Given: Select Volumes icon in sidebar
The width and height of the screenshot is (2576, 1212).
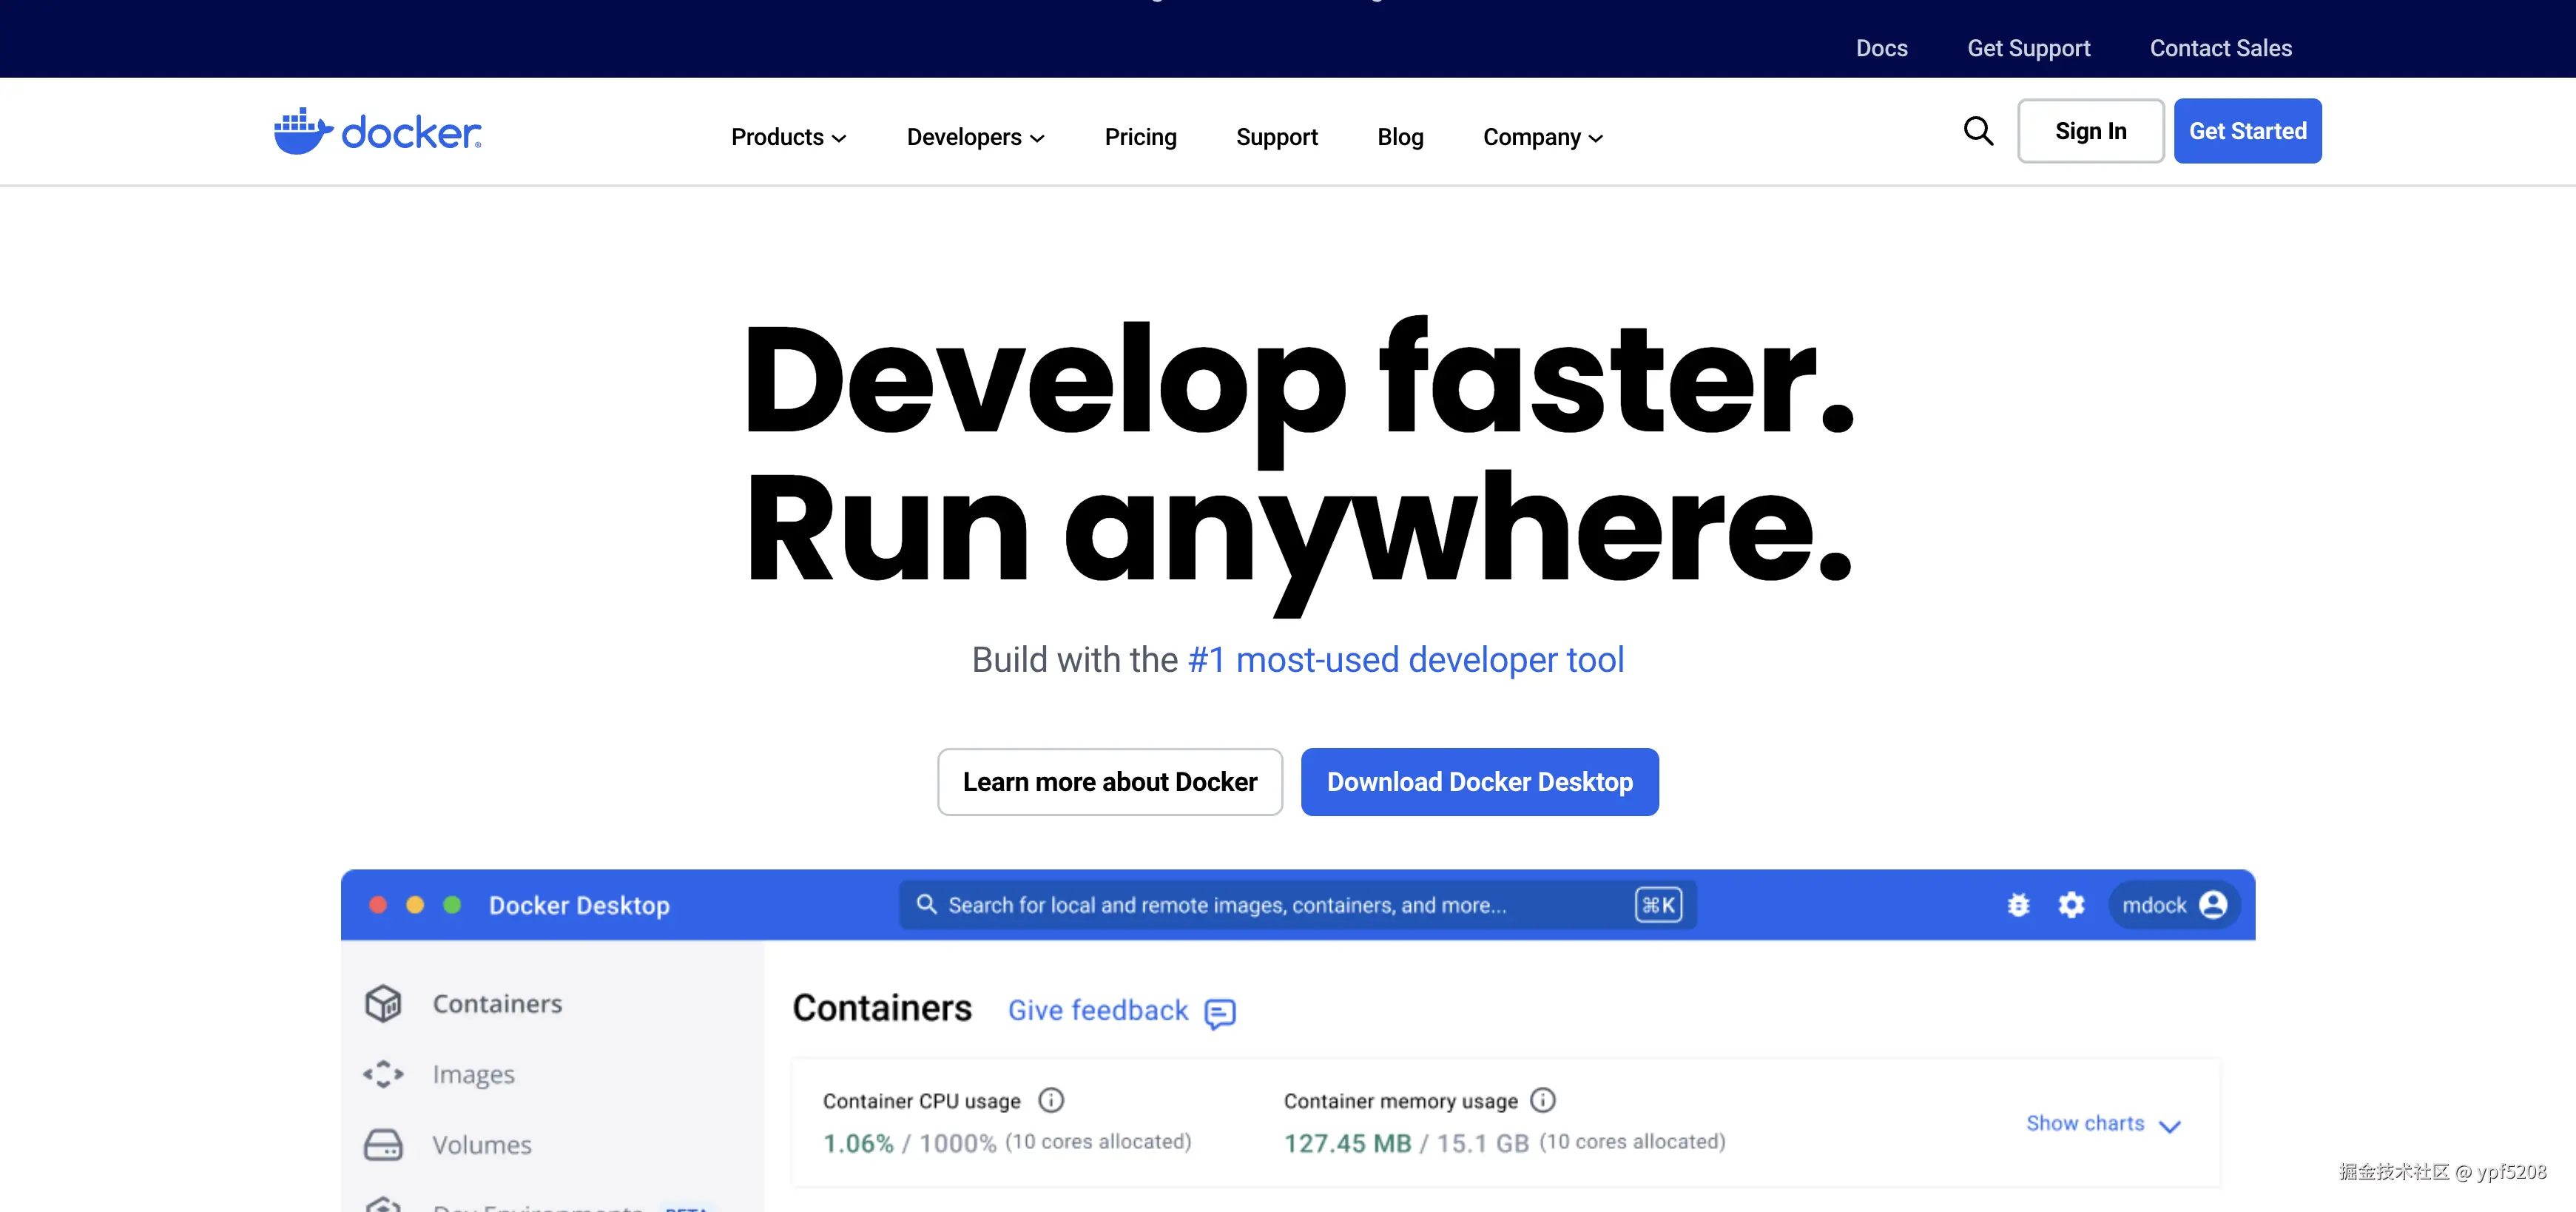Looking at the screenshot, I should coord(383,1144).
